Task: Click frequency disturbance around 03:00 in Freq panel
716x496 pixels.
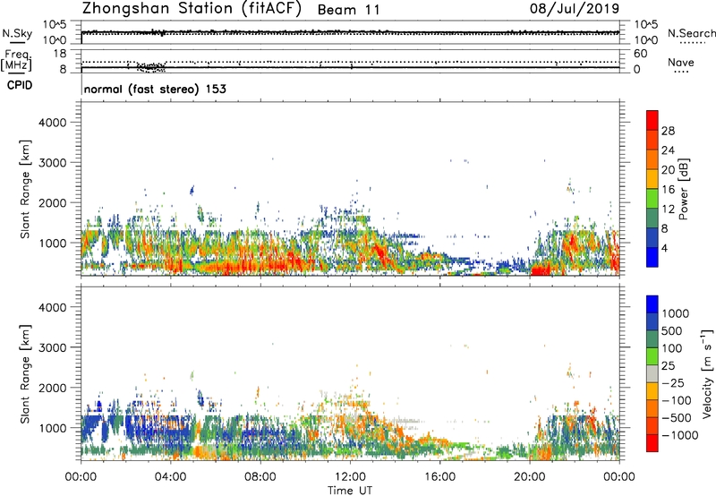Action: click(x=150, y=67)
